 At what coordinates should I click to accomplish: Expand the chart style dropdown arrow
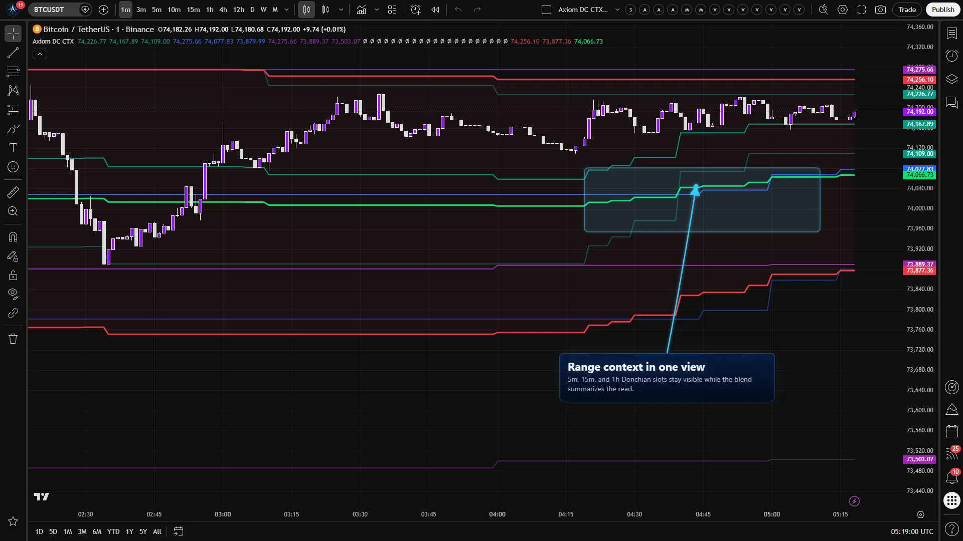pyautogui.click(x=341, y=10)
